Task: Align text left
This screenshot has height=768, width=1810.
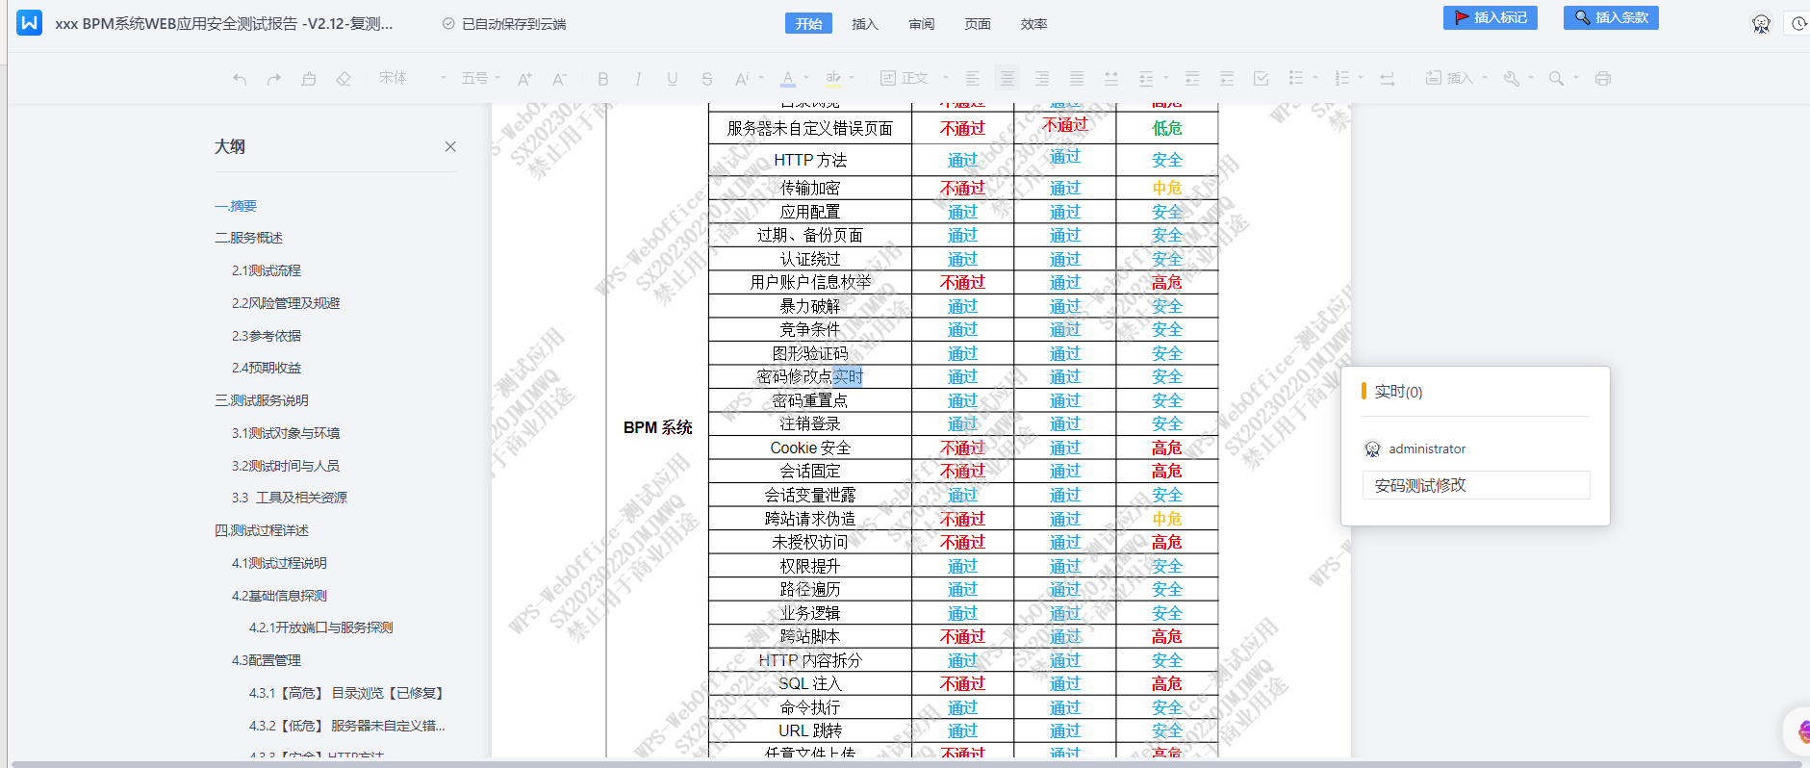Action: point(973,79)
